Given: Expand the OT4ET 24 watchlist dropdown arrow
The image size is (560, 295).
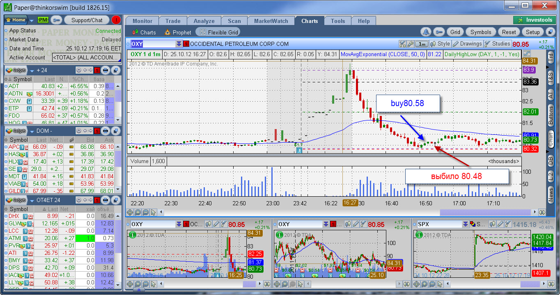Looking at the screenshot, I should pos(32,200).
